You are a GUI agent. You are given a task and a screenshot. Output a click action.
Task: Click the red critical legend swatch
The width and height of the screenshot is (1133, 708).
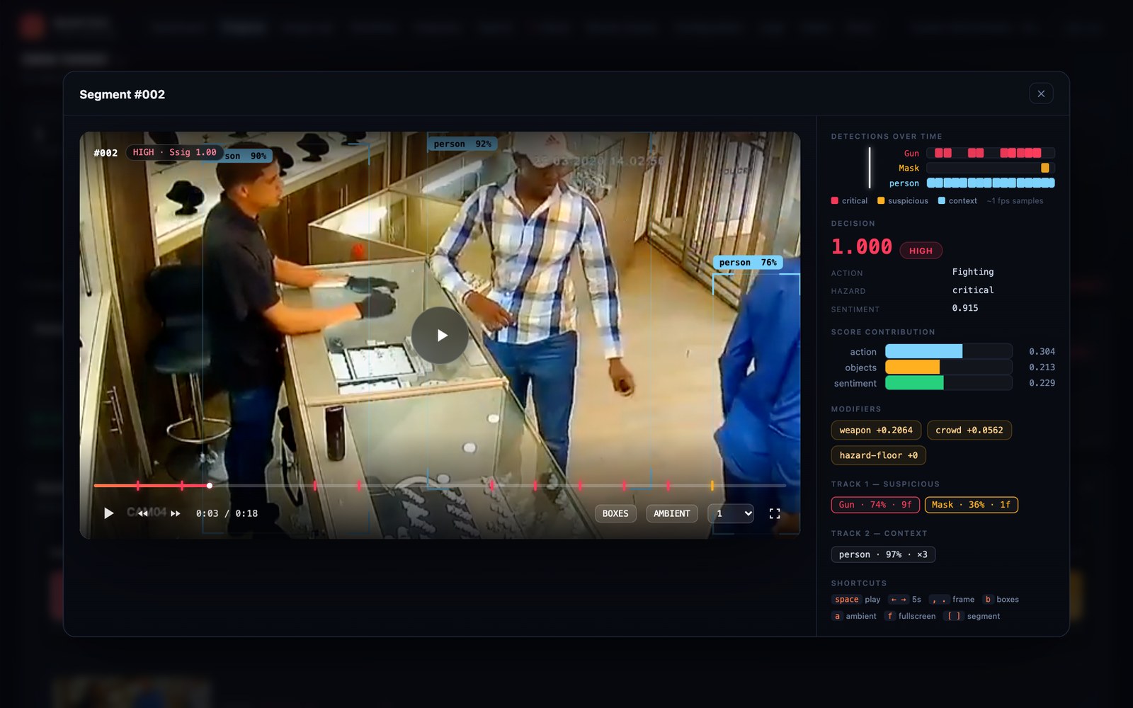(835, 201)
